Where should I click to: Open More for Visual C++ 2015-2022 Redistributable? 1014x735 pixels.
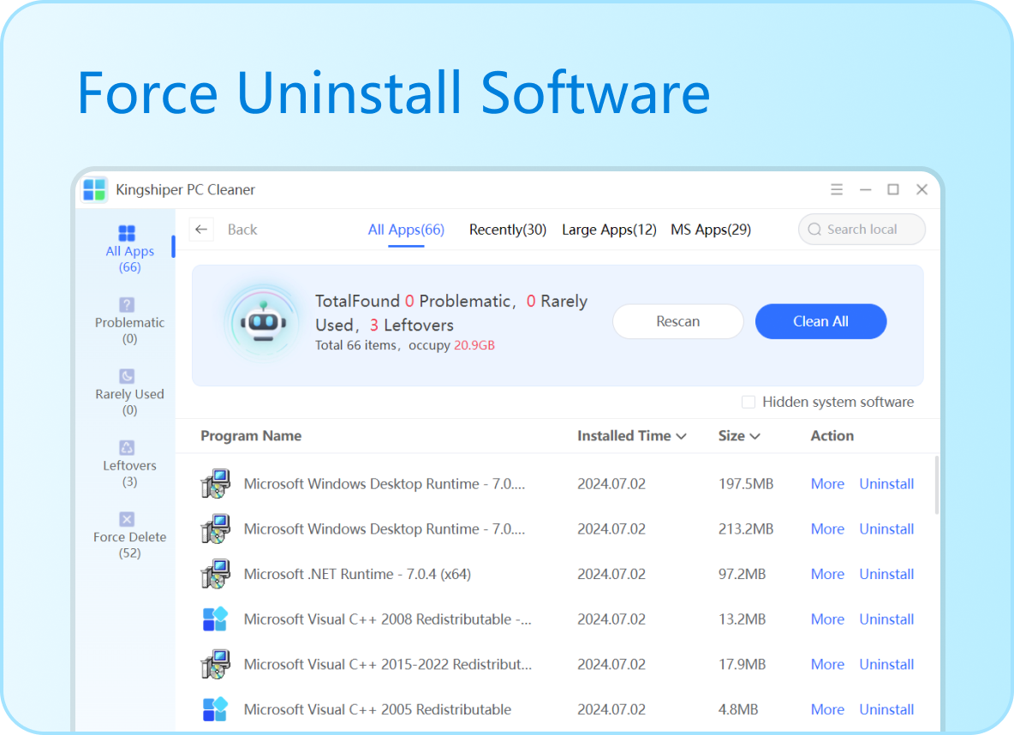827,665
